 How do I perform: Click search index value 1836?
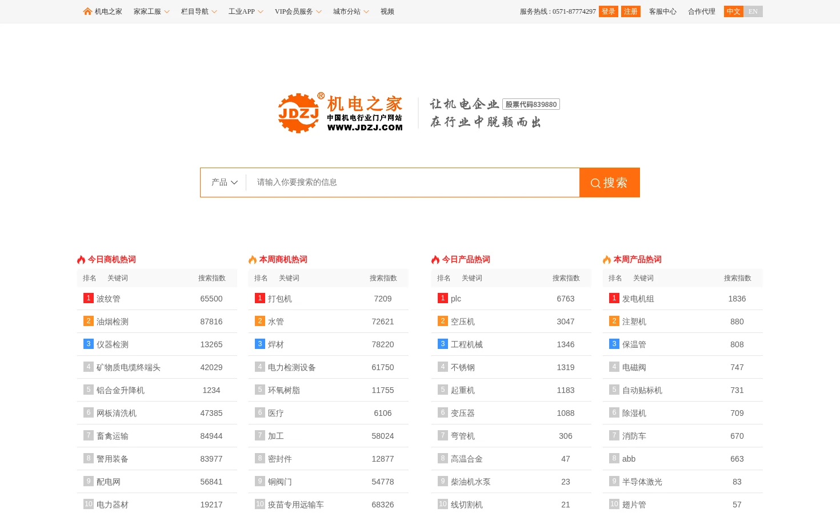point(737,299)
